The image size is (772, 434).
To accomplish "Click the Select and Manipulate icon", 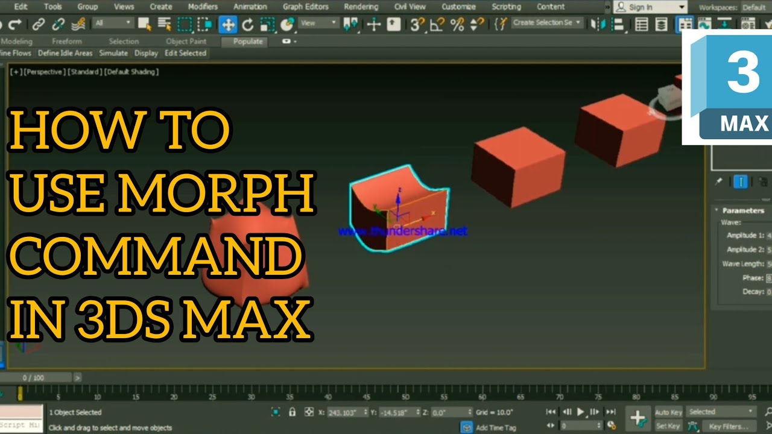I will coord(374,25).
